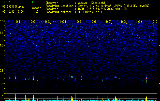Click frequency axis label 0.6
This screenshot has width=160, height=101.
pos(2,96)
